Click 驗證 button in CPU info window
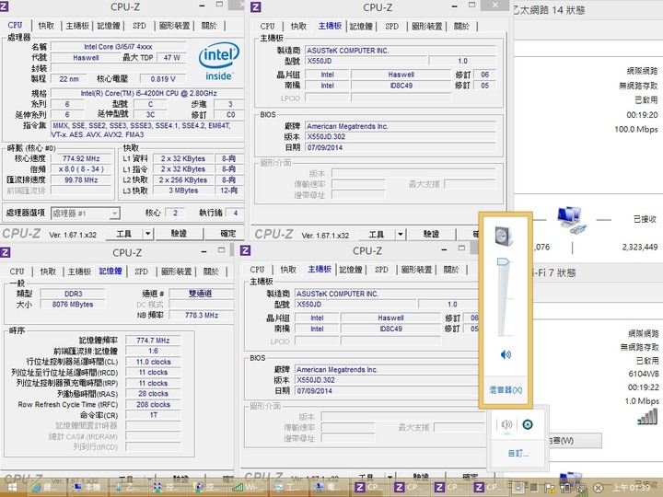Image resolution: width=663 pixels, height=497 pixels. [x=179, y=233]
